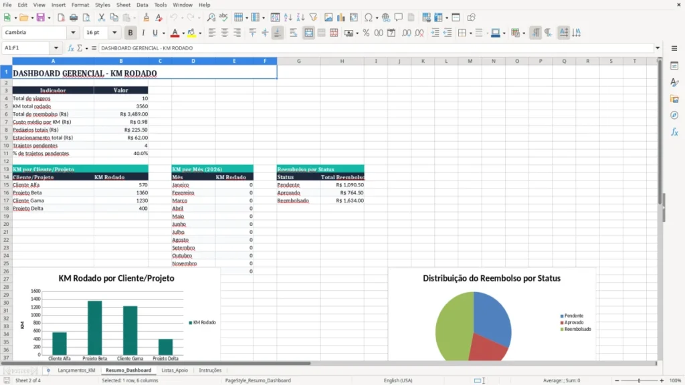Open Background Color dropdown arrow
The width and height of the screenshot is (685, 385).
(x=200, y=33)
